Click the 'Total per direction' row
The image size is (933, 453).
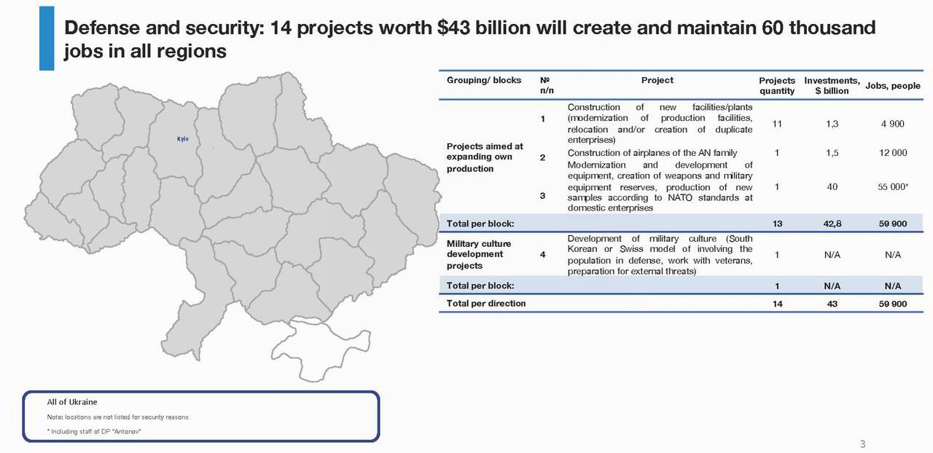pos(487,304)
